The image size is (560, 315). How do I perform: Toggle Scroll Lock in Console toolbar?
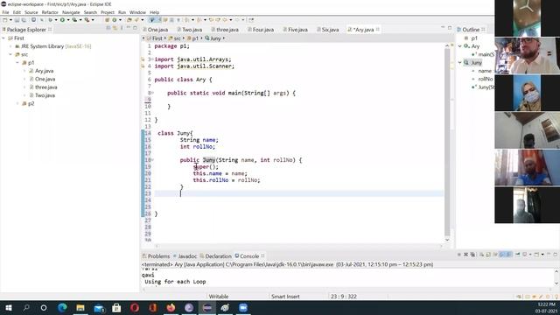(x=488, y=255)
